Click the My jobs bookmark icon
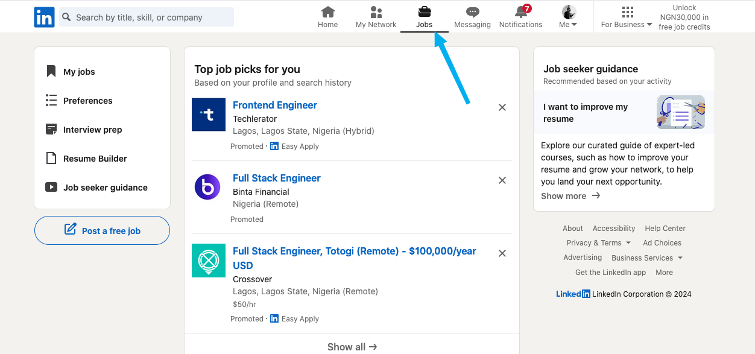The width and height of the screenshot is (755, 354). click(51, 71)
